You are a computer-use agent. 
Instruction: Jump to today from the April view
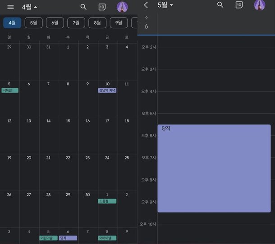[x=102, y=7]
